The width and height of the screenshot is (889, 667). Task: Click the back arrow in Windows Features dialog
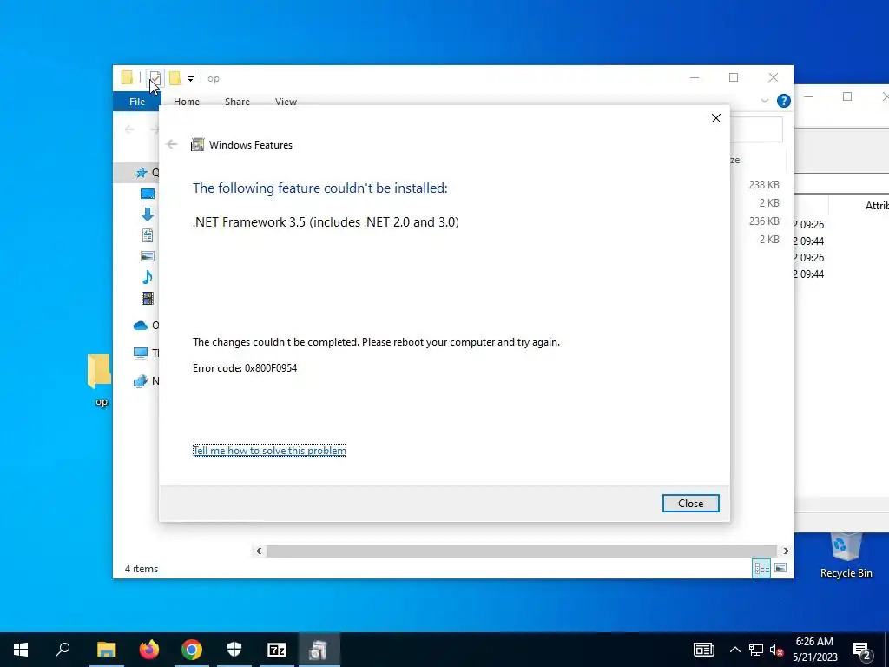[172, 144]
